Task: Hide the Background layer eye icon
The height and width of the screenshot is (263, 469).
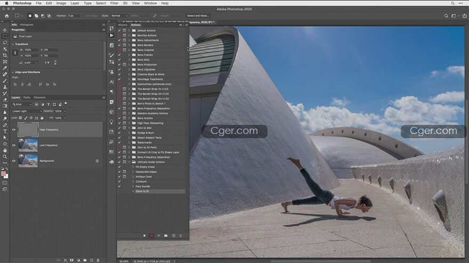Action: (x=14, y=160)
